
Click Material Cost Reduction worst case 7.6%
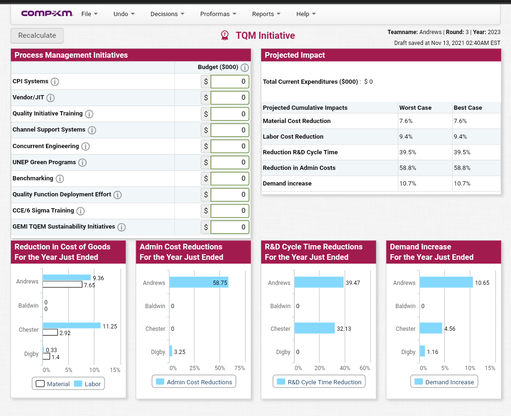click(406, 121)
